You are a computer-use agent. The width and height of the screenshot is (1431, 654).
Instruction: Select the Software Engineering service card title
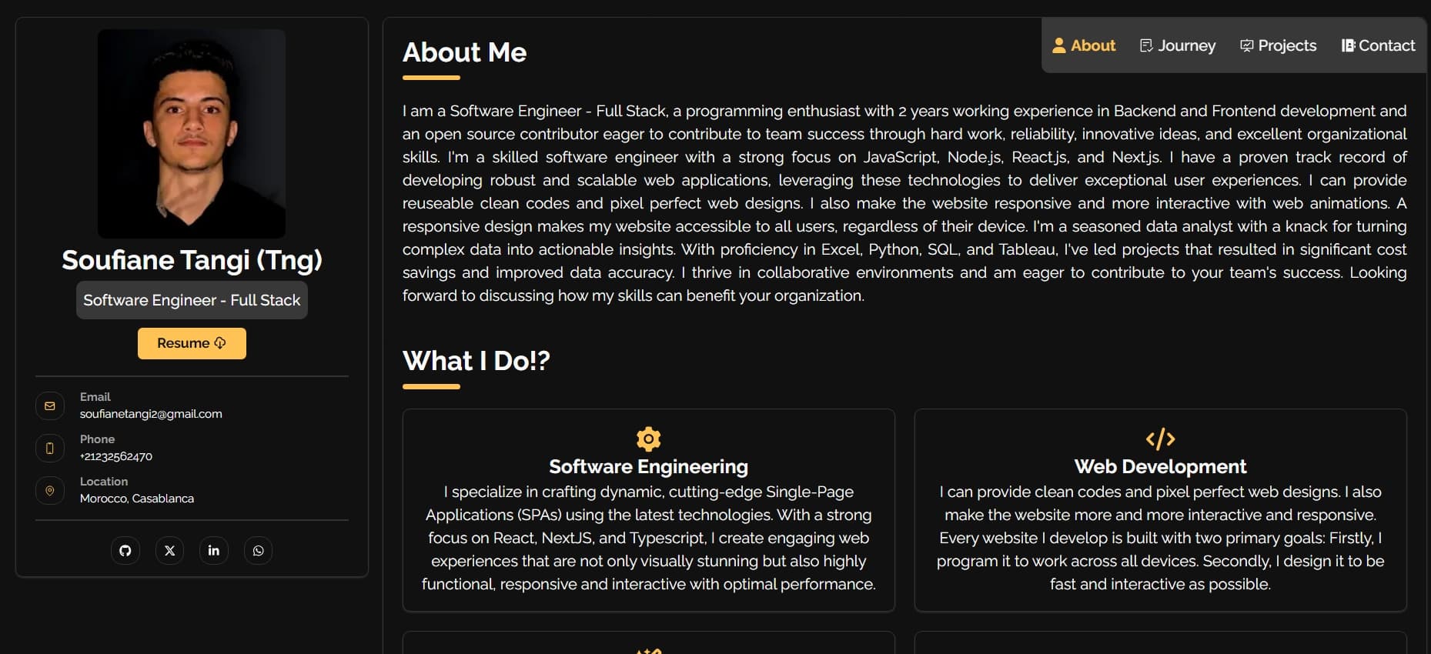(x=649, y=466)
